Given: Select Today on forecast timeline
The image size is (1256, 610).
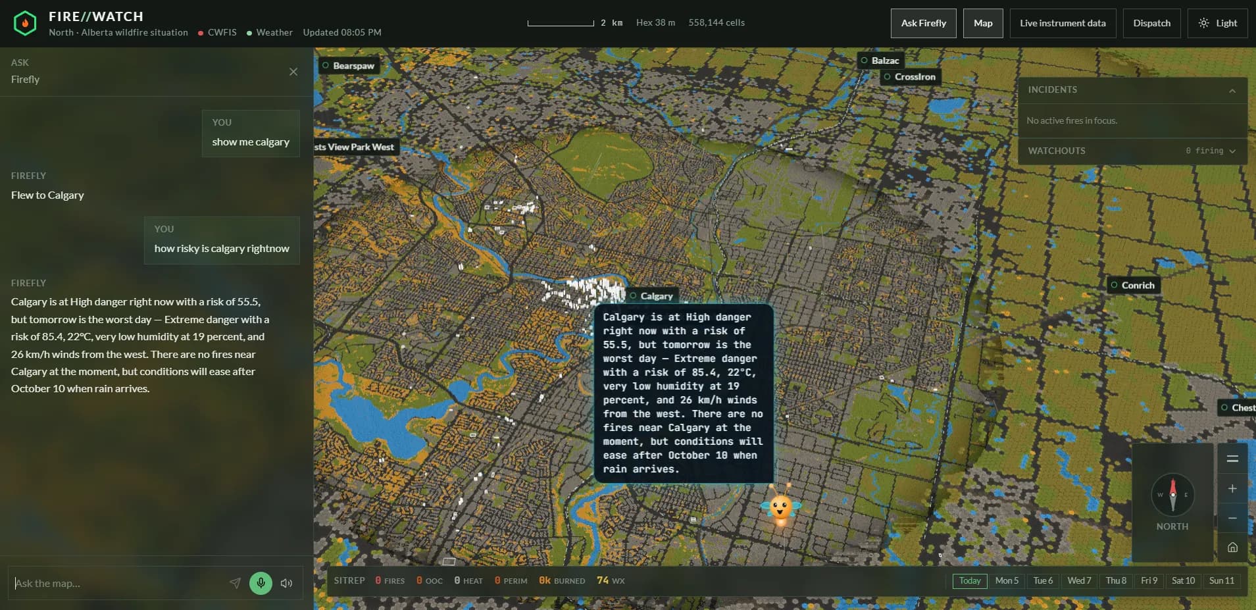Looking at the screenshot, I should point(970,581).
